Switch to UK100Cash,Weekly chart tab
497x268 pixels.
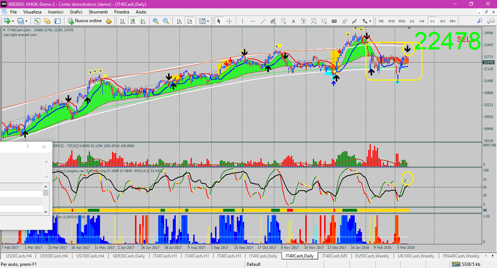click(x=416, y=256)
